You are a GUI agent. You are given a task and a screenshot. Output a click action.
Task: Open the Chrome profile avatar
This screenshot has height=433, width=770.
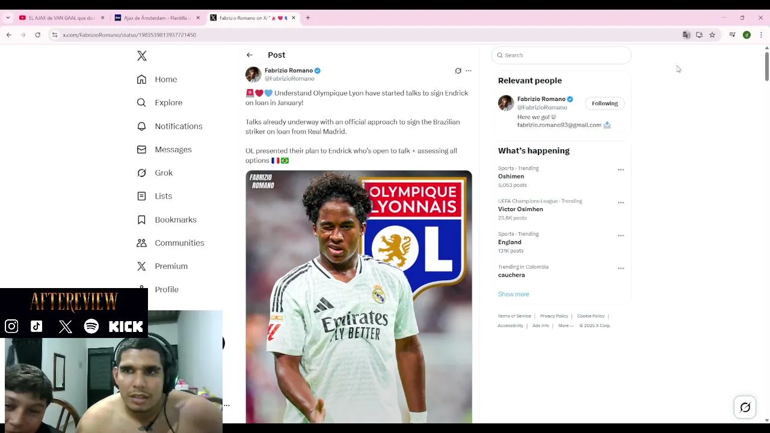pyautogui.click(x=747, y=35)
